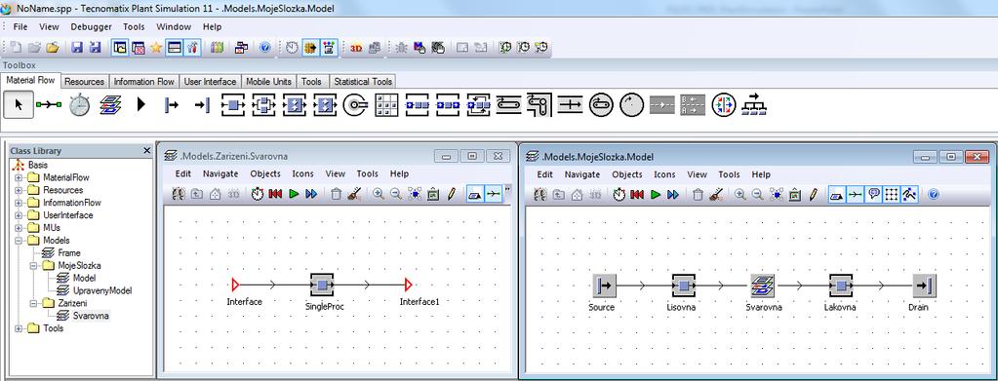This screenshot has width=998, height=381.
Task: Select the SingleProc object in the Toolbox
Action: coord(233,105)
